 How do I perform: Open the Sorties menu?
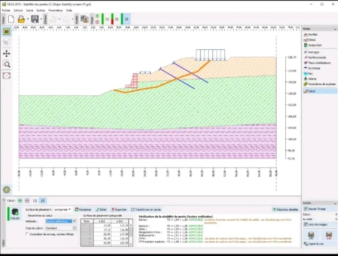pos(41,10)
